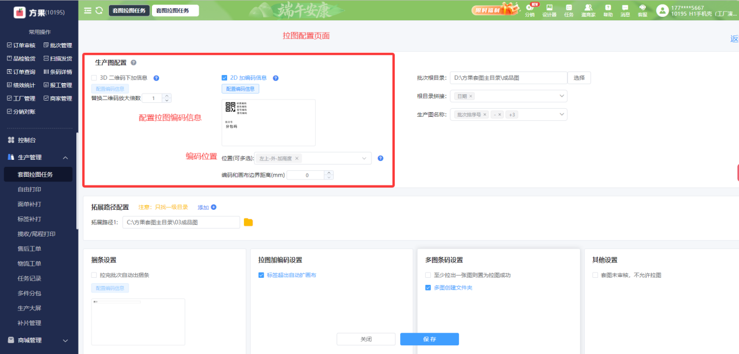This screenshot has width=739, height=354.
Task: Click yellow folder icon beside 拓展路径1
Action: (x=248, y=222)
